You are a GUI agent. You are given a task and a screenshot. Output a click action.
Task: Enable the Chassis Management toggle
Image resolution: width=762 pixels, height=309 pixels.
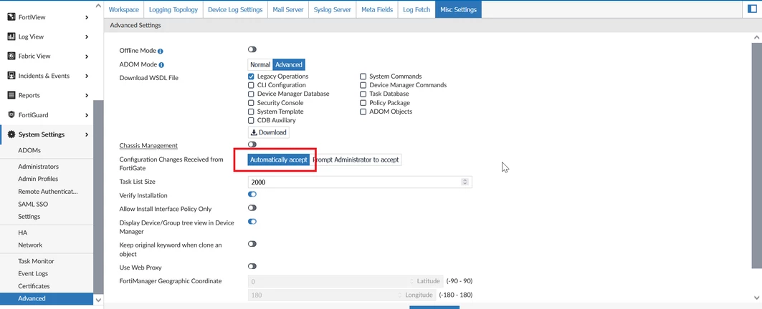pos(252,144)
